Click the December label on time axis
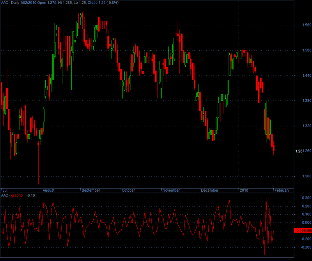312x261 pixels. click(x=209, y=190)
